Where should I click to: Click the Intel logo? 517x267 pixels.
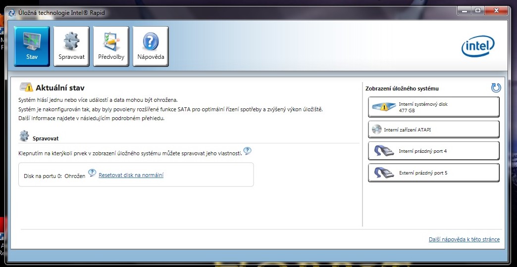(x=478, y=46)
